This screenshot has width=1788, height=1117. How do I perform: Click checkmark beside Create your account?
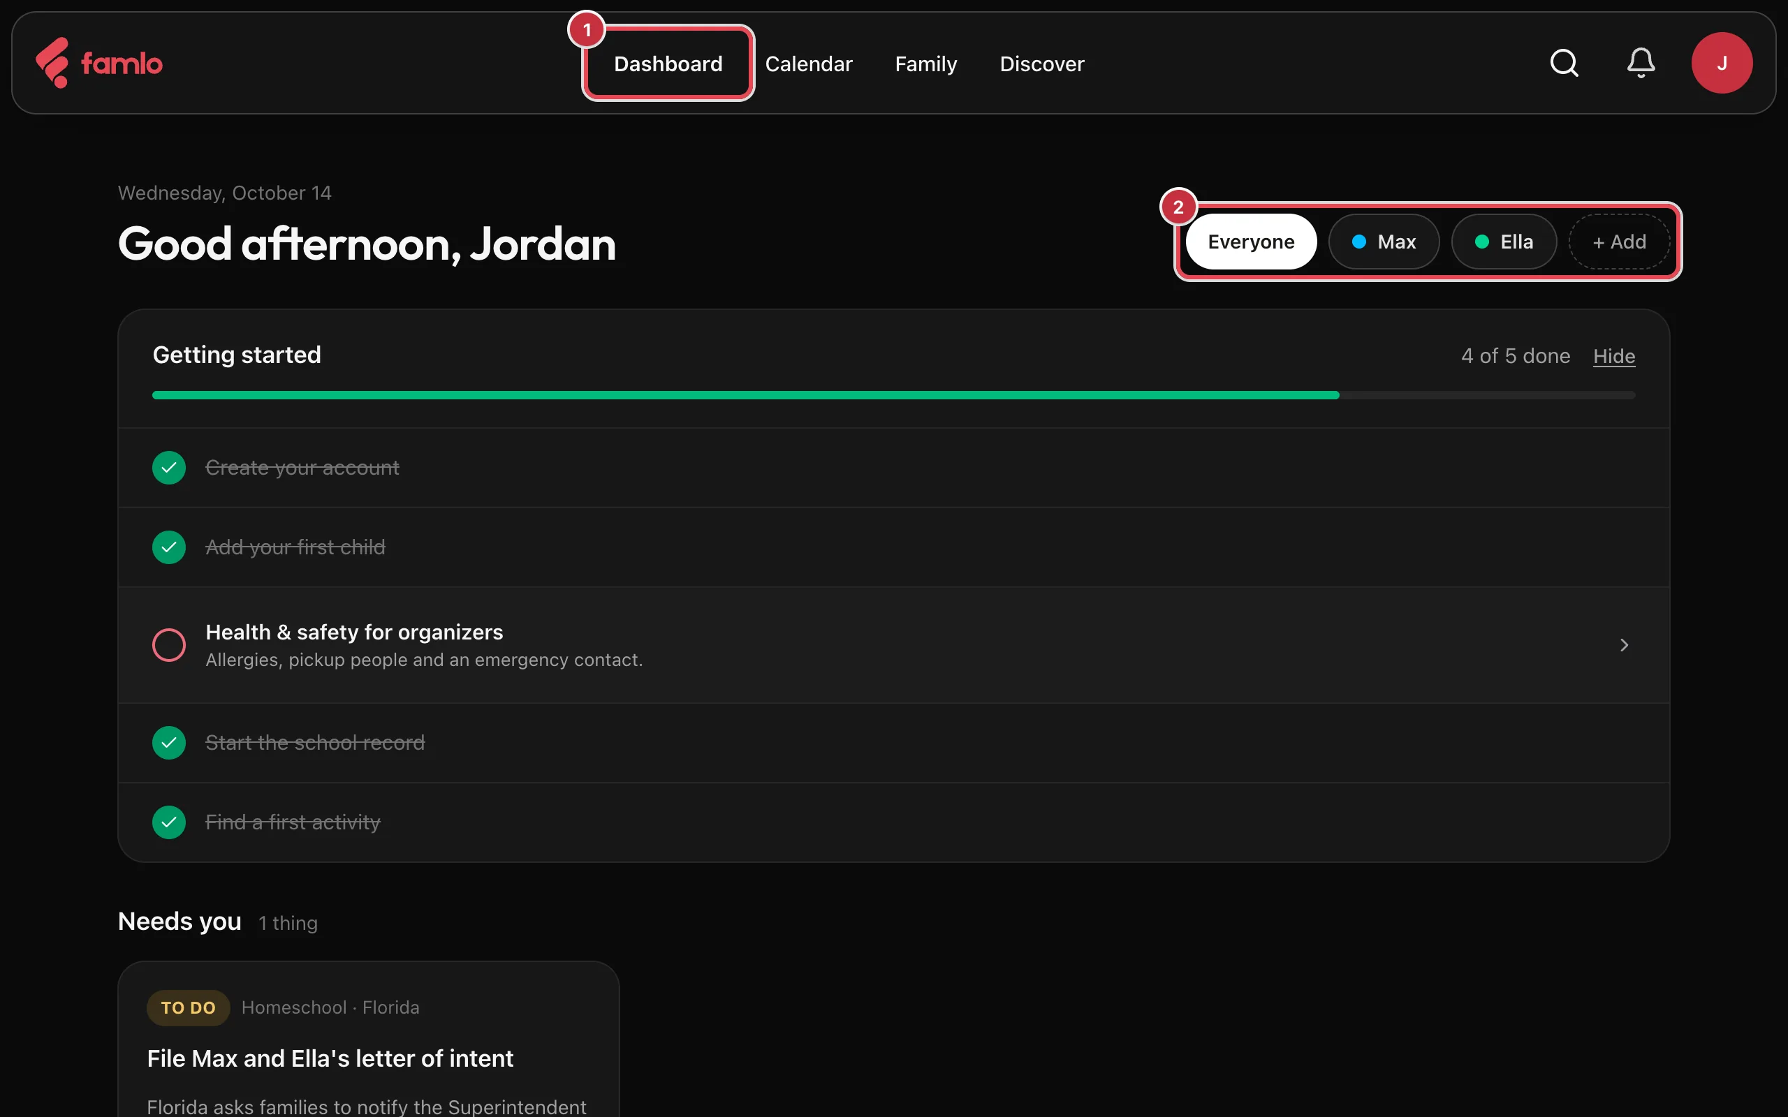(x=169, y=468)
